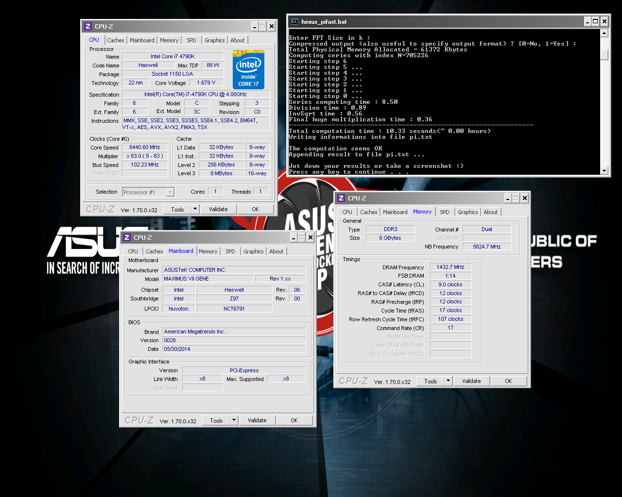Open the Mainboard tab in the CPU window

click(x=142, y=40)
